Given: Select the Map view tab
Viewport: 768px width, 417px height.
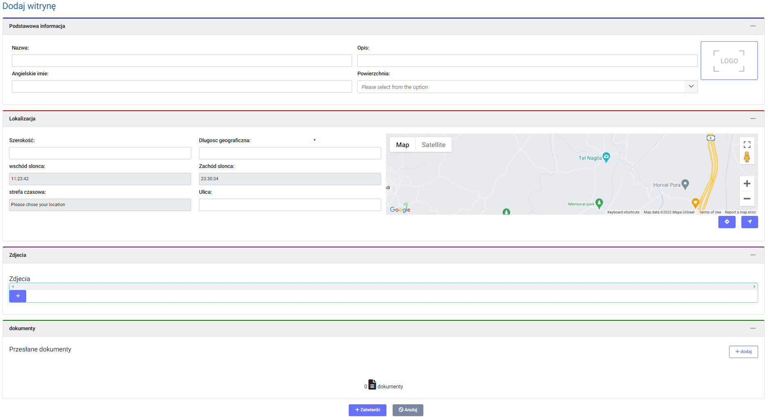Looking at the screenshot, I should pyautogui.click(x=402, y=145).
